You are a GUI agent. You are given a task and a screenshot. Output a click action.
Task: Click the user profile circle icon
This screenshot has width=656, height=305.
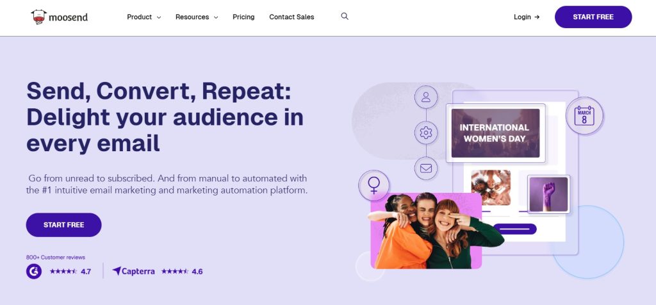pyautogui.click(x=426, y=97)
